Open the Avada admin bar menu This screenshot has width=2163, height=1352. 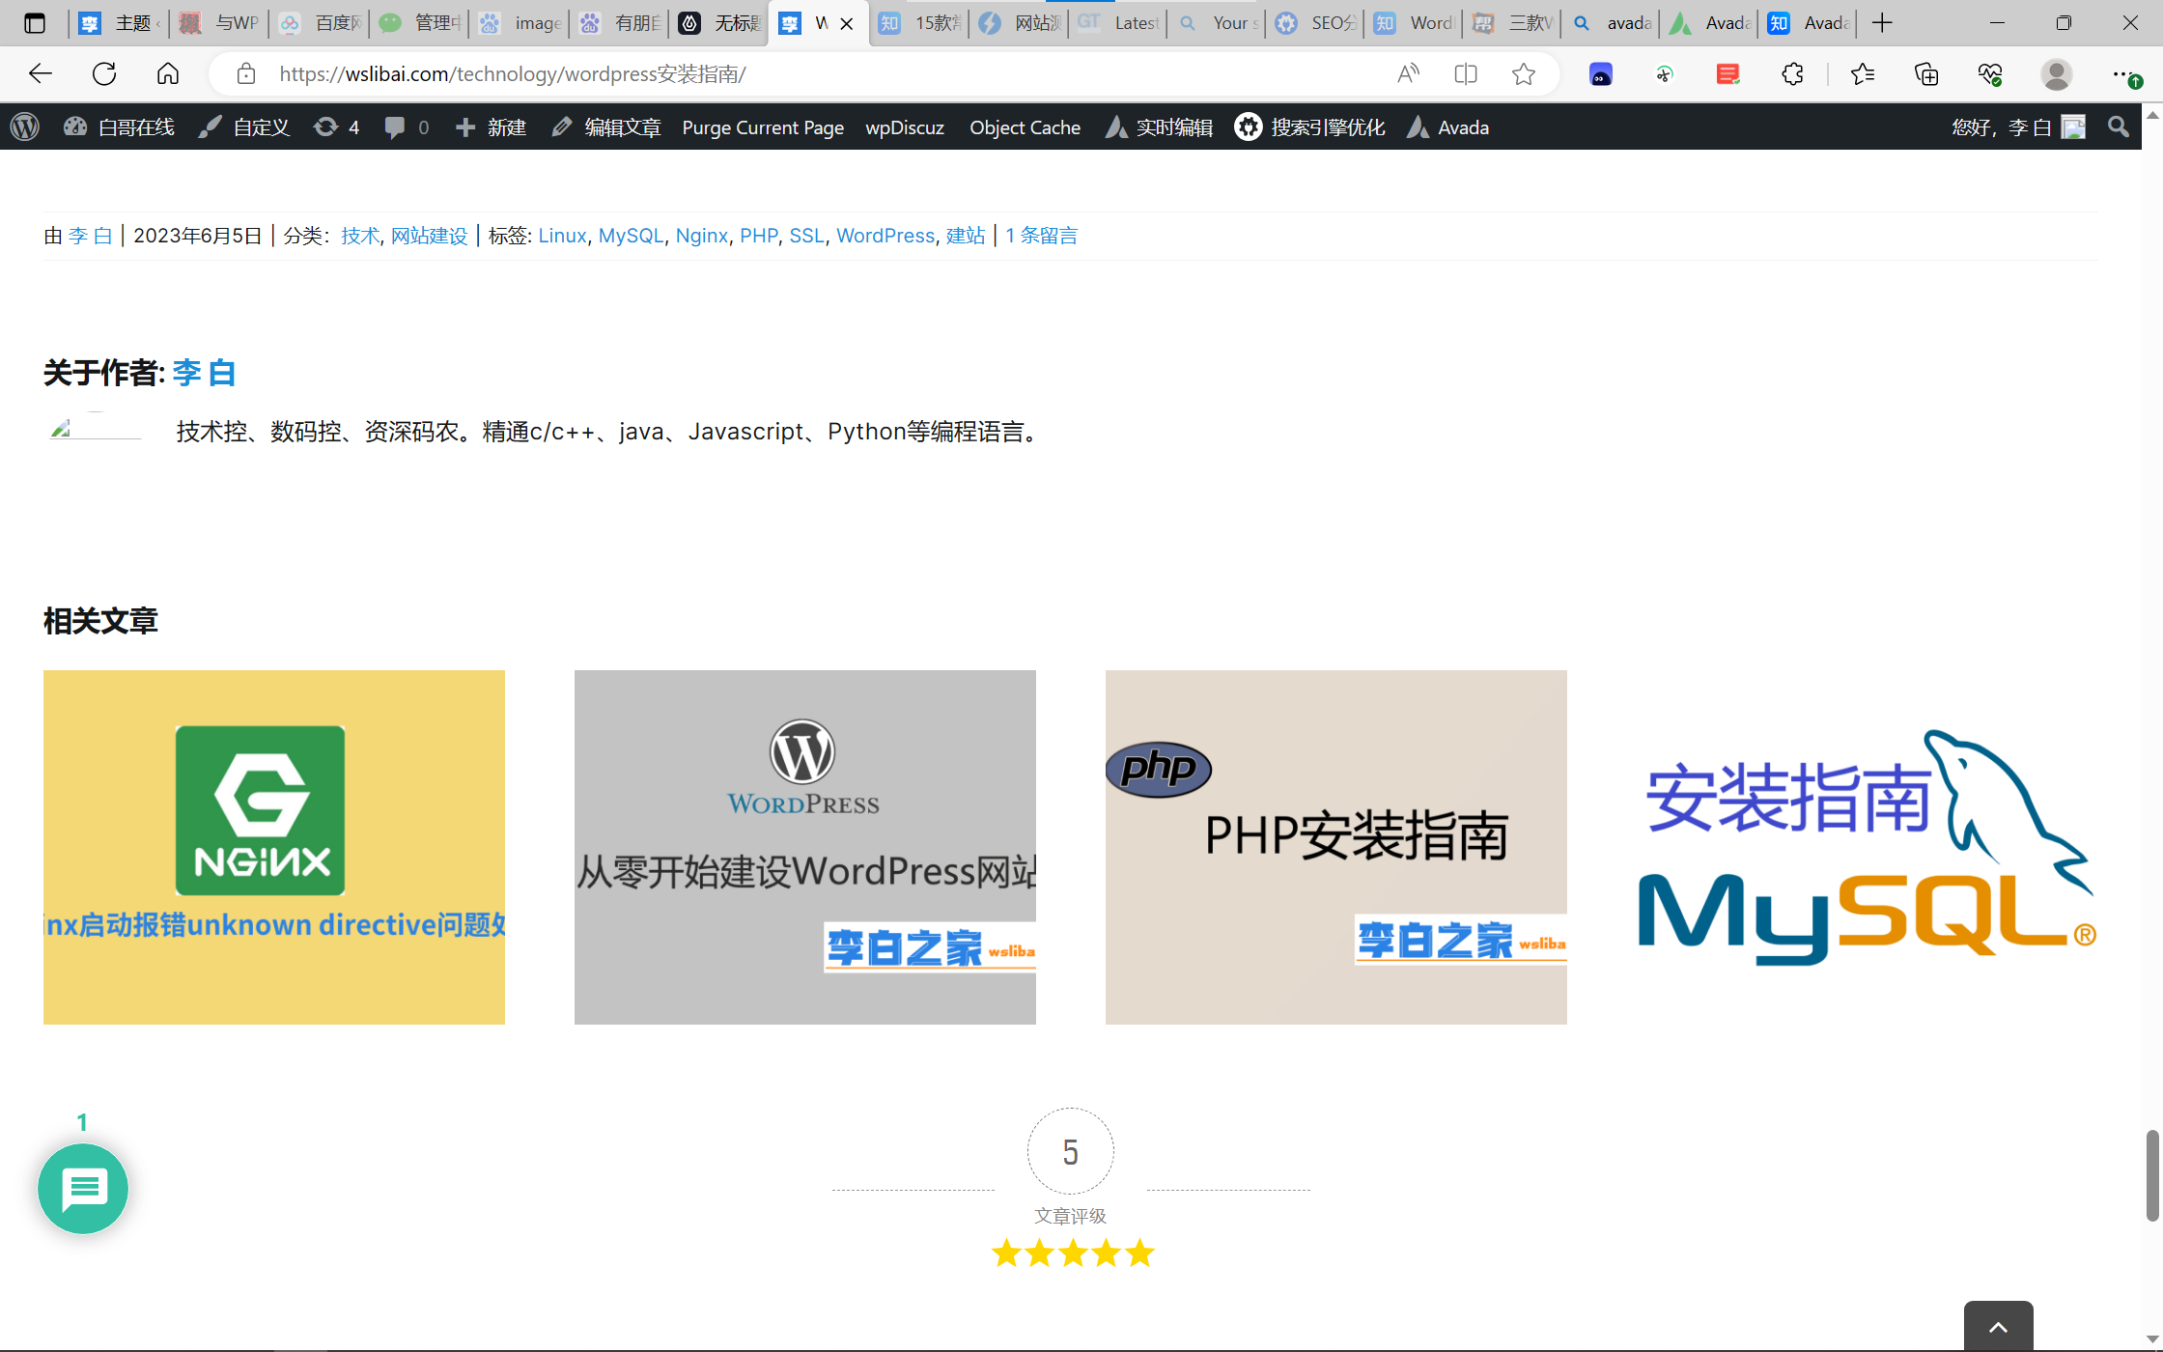pyautogui.click(x=1448, y=127)
